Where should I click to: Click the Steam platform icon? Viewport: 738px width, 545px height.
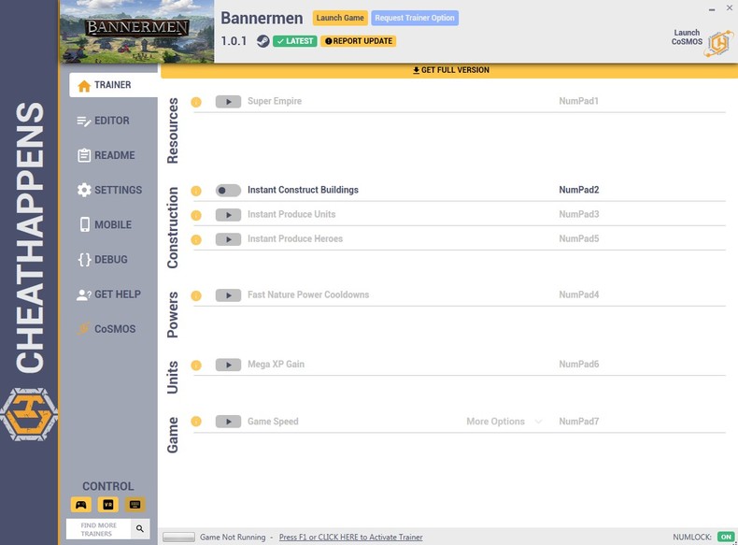click(263, 41)
